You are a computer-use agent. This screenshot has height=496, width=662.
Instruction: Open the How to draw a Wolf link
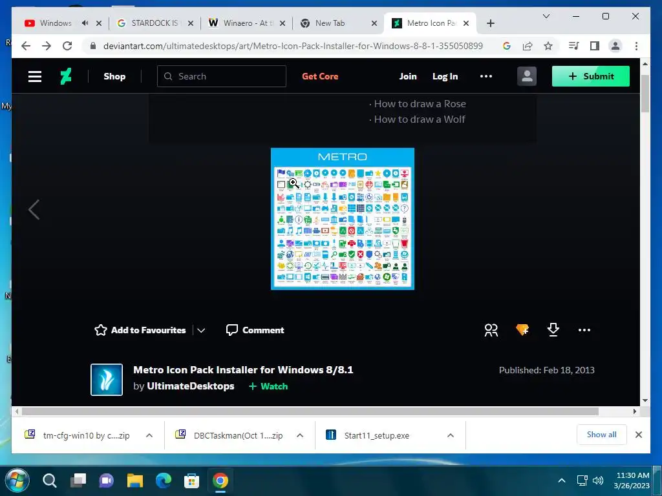pyautogui.click(x=420, y=119)
